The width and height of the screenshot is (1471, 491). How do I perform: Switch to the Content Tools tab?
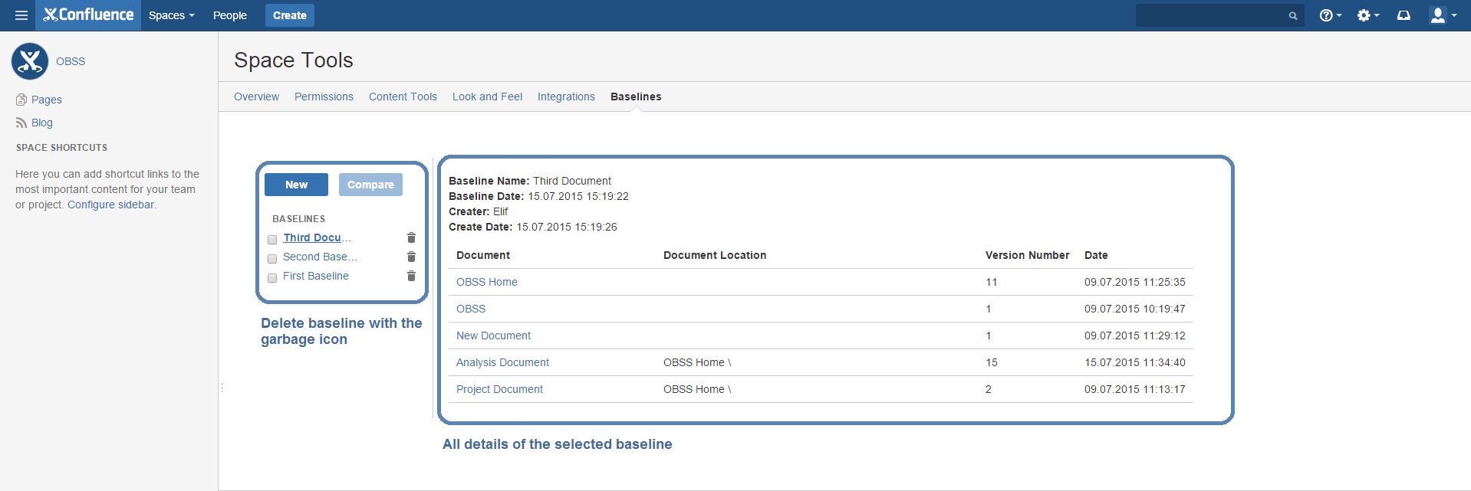[x=403, y=97]
